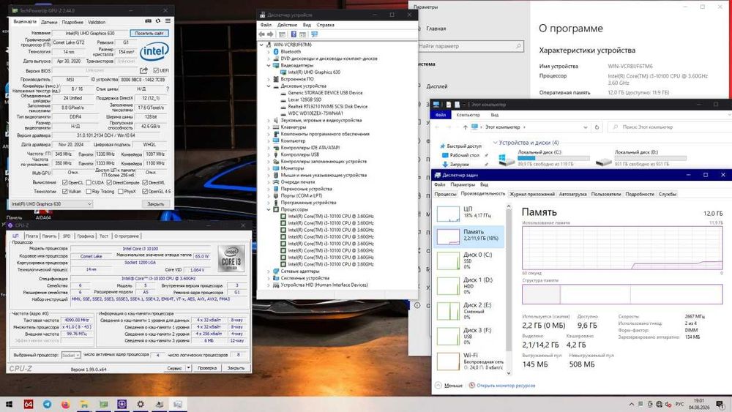Open Telegram from the taskbar
Viewport: 732px width, 412px height.
coord(47,404)
